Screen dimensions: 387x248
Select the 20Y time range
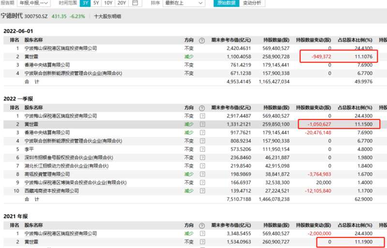coord(122,3)
